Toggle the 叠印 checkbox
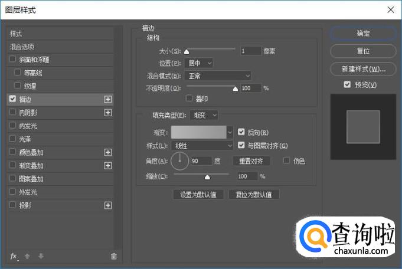This screenshot has height=269, width=402. pos(189,98)
